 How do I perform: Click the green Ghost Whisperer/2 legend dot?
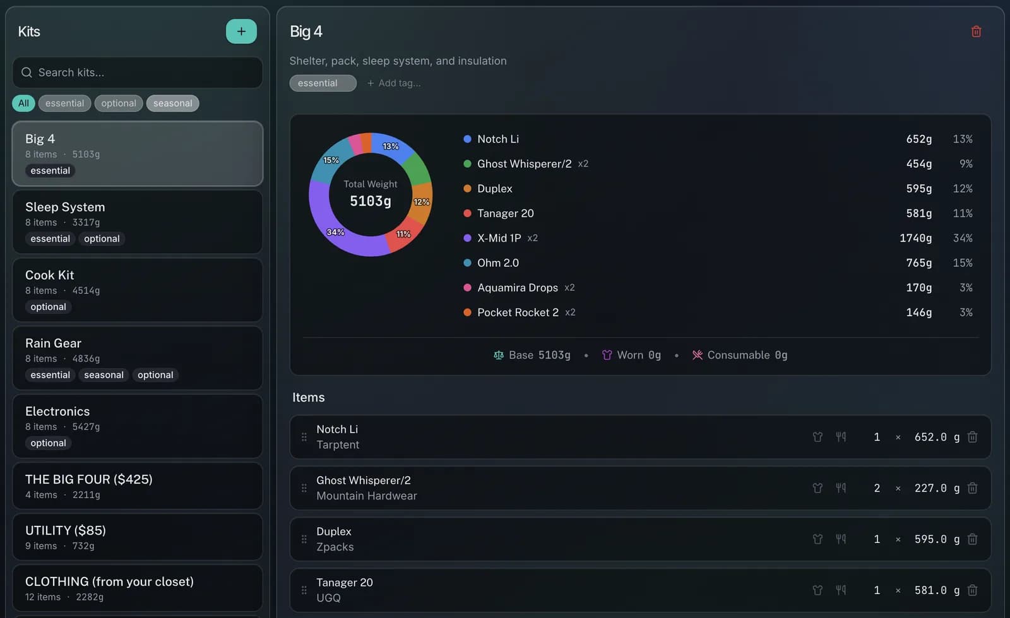[x=467, y=163]
